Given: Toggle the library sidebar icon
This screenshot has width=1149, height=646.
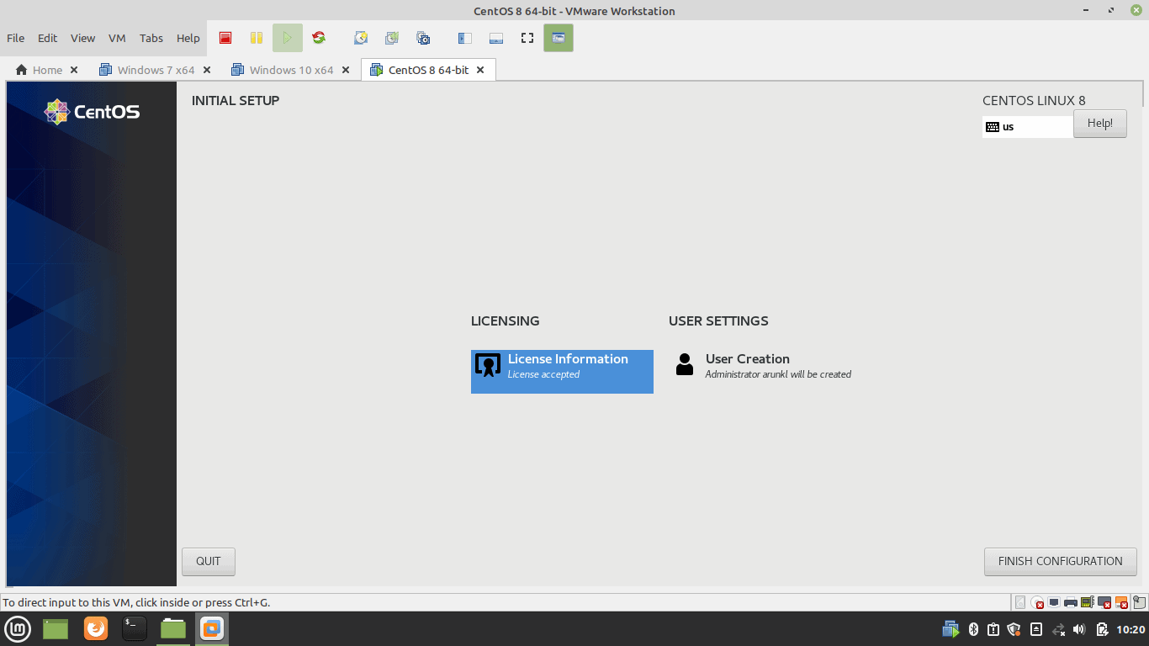Looking at the screenshot, I should [465, 38].
